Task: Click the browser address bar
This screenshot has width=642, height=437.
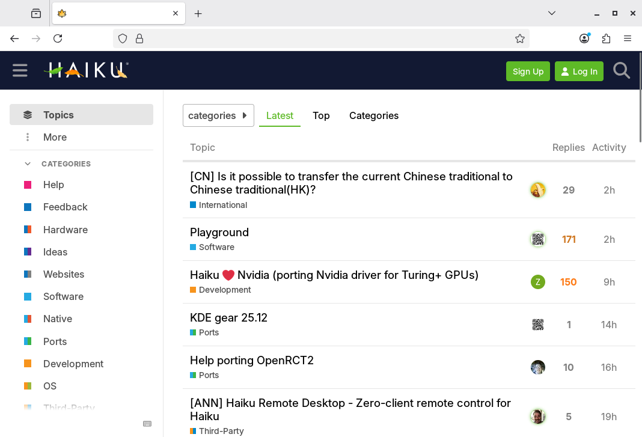Action: 325,38
